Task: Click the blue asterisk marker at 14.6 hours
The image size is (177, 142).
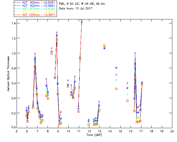Action: point(116,68)
